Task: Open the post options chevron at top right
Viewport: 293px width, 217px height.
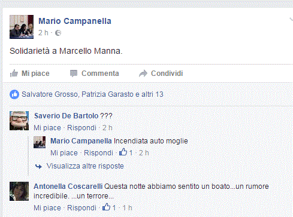Action: point(291,19)
